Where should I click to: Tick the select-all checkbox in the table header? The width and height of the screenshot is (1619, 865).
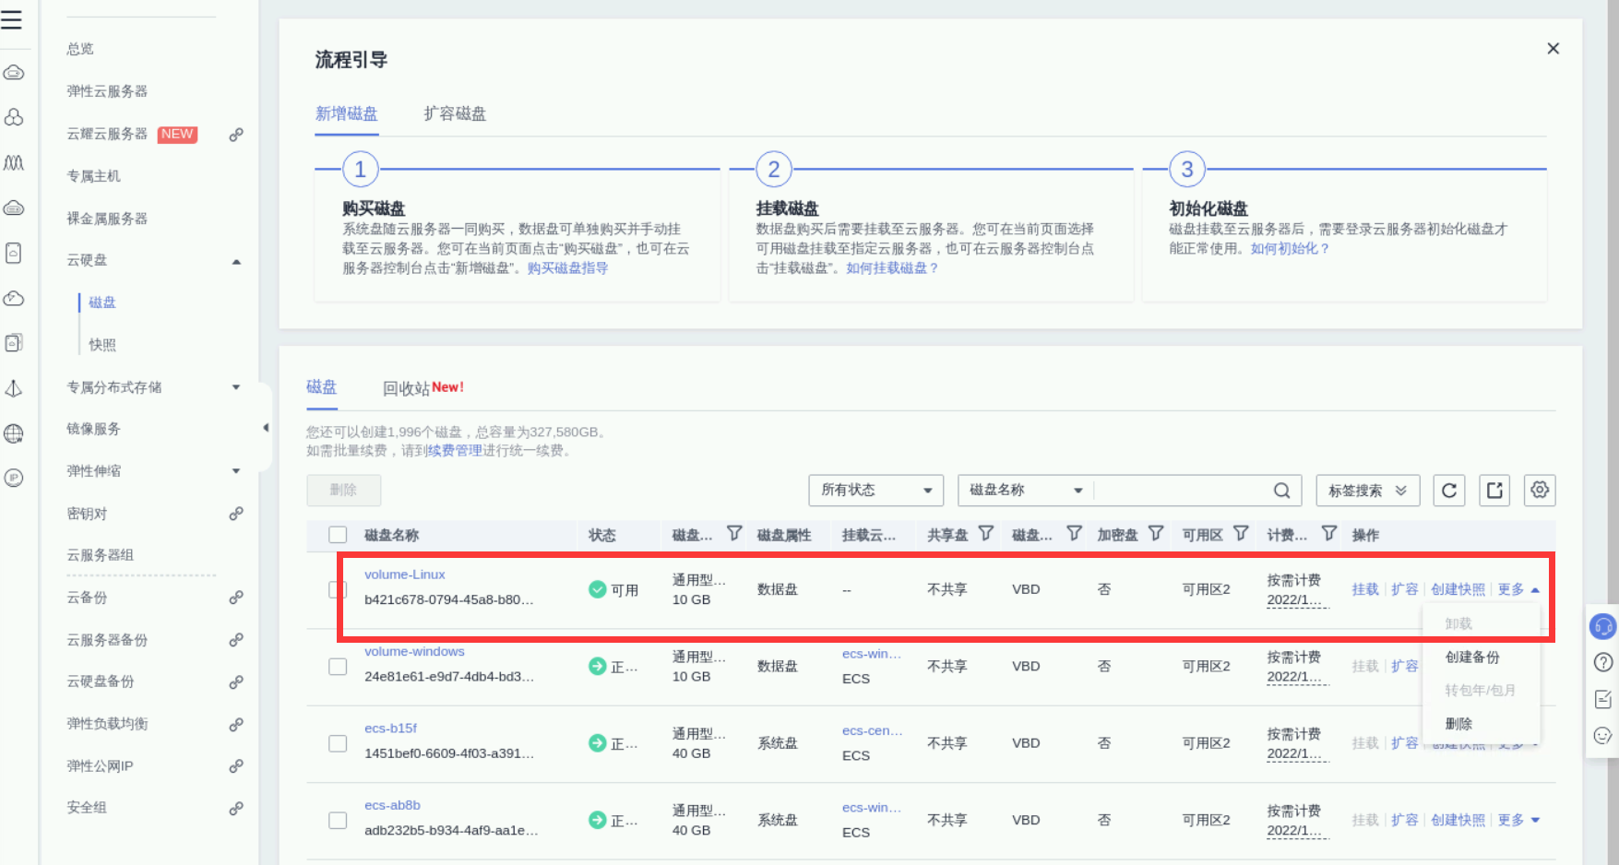coord(338,535)
